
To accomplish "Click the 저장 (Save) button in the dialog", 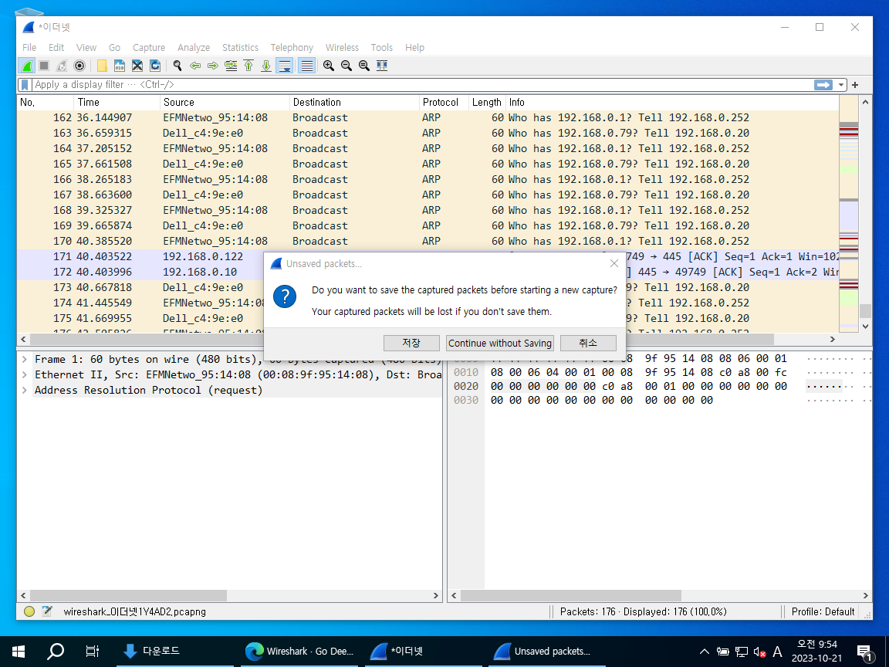I will point(411,343).
